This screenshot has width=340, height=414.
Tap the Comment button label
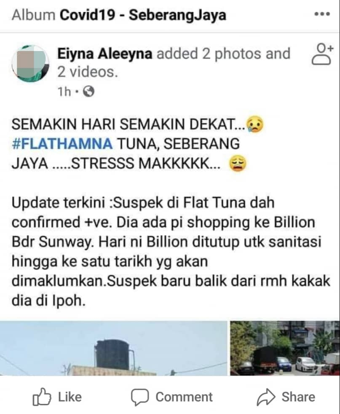[x=184, y=397]
